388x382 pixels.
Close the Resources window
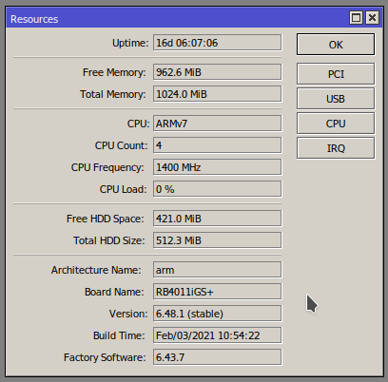(372, 18)
